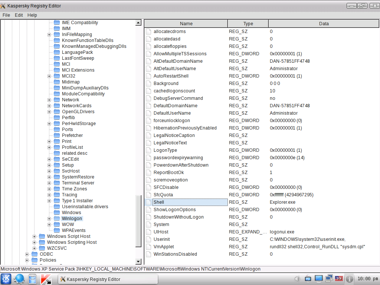This screenshot has width=380, height=285.
Task: Select the ShutdownWithoutLogon value row
Action: [262, 217]
